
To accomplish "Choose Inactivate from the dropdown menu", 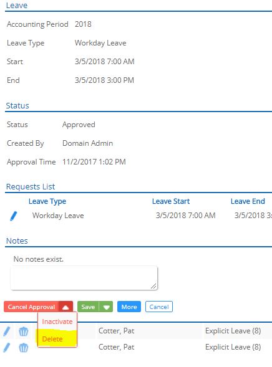I will pos(57,322).
